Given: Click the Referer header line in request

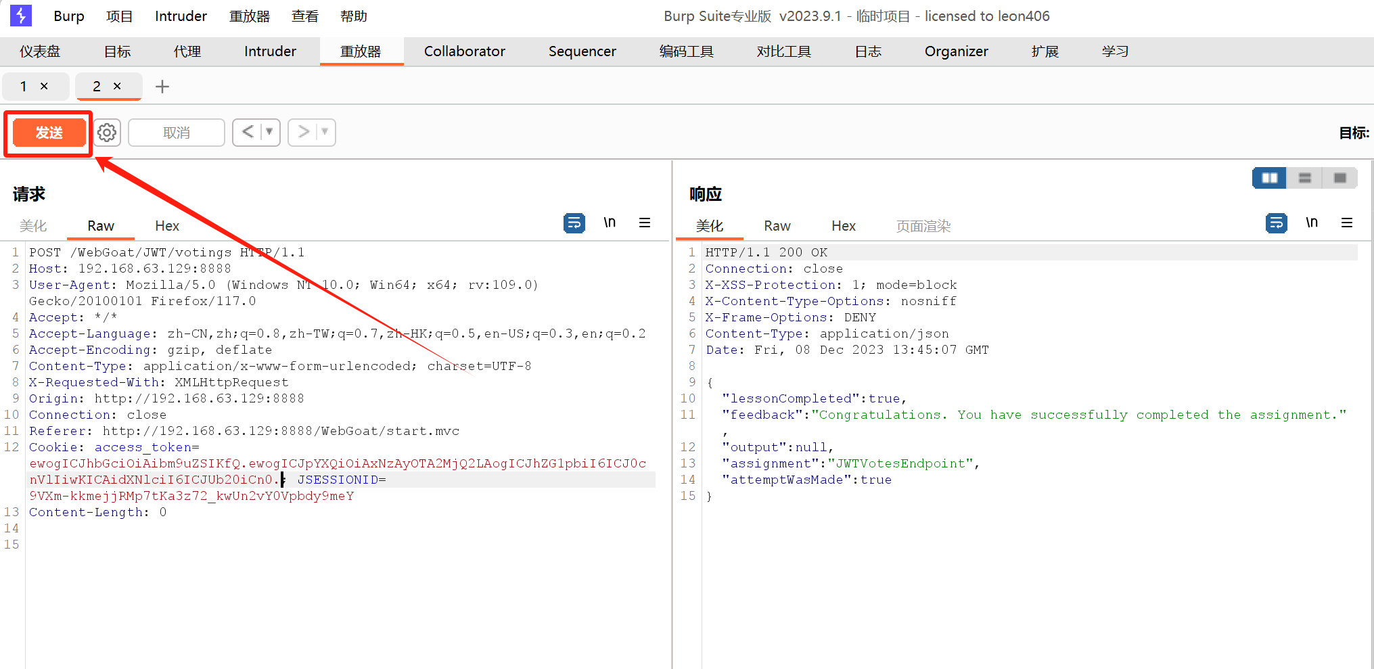Looking at the screenshot, I should click(x=244, y=431).
